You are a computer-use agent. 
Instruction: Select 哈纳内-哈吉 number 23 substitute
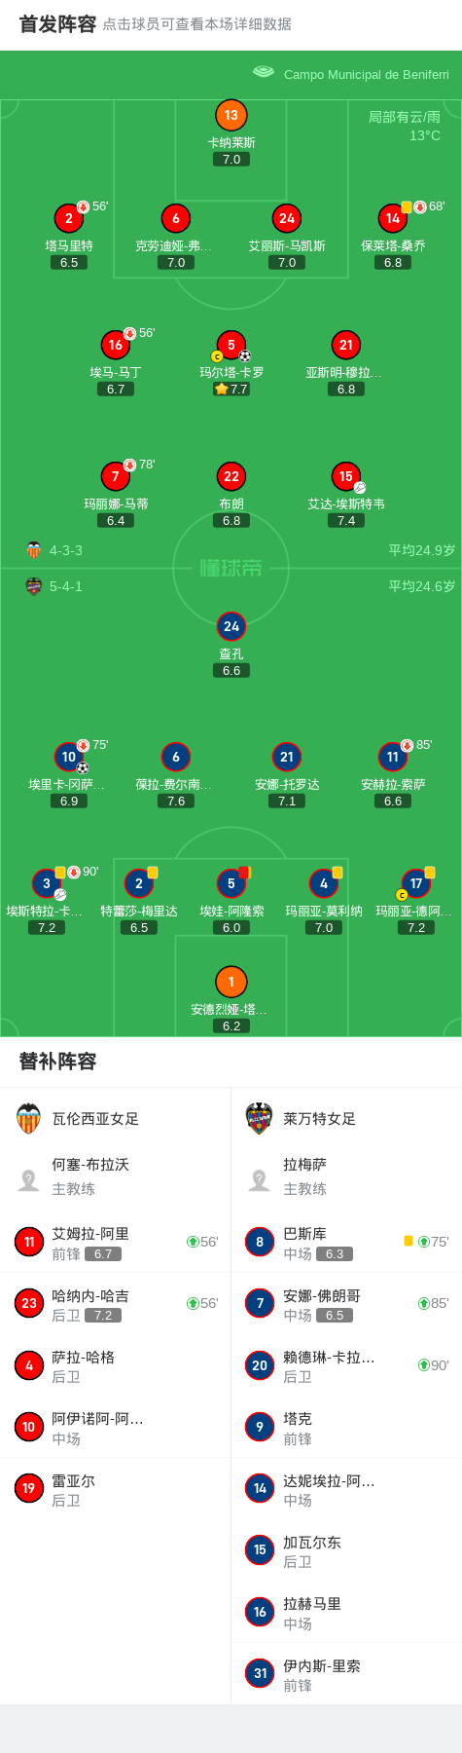tap(116, 1304)
